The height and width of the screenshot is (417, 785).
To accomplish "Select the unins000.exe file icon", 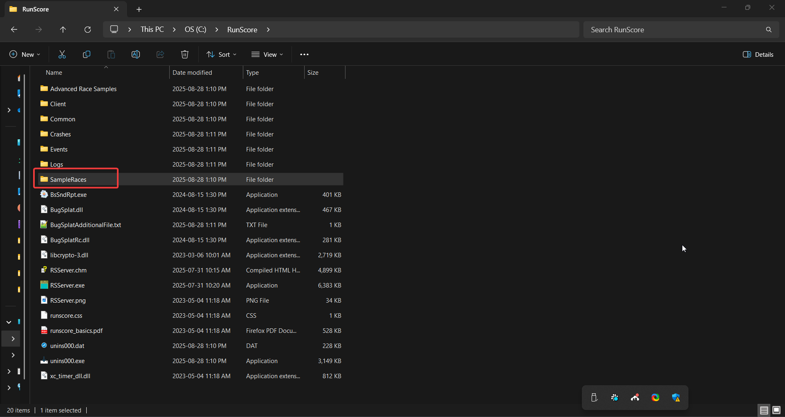I will point(44,361).
